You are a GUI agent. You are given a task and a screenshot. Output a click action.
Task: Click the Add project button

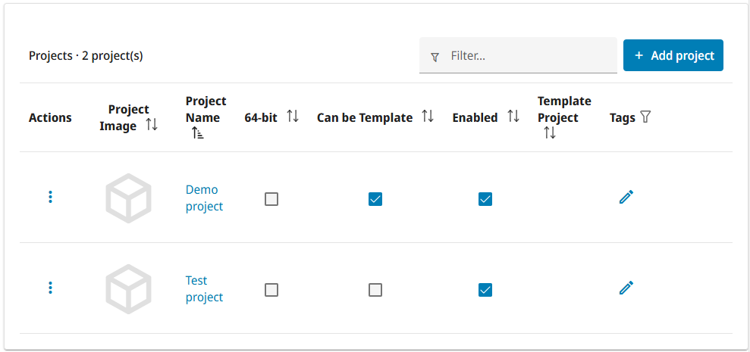pos(673,55)
